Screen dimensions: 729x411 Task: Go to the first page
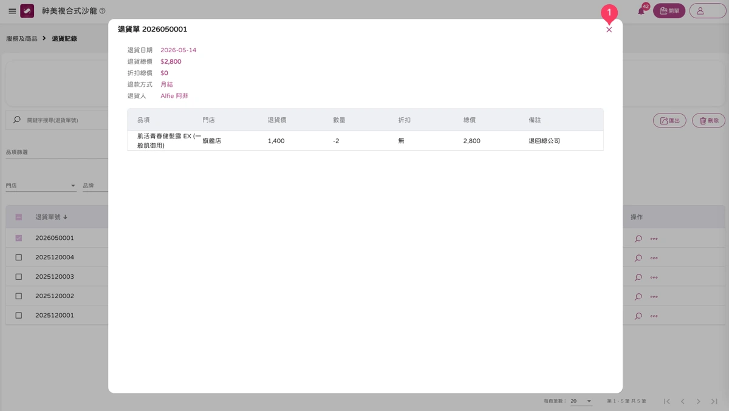click(667, 401)
